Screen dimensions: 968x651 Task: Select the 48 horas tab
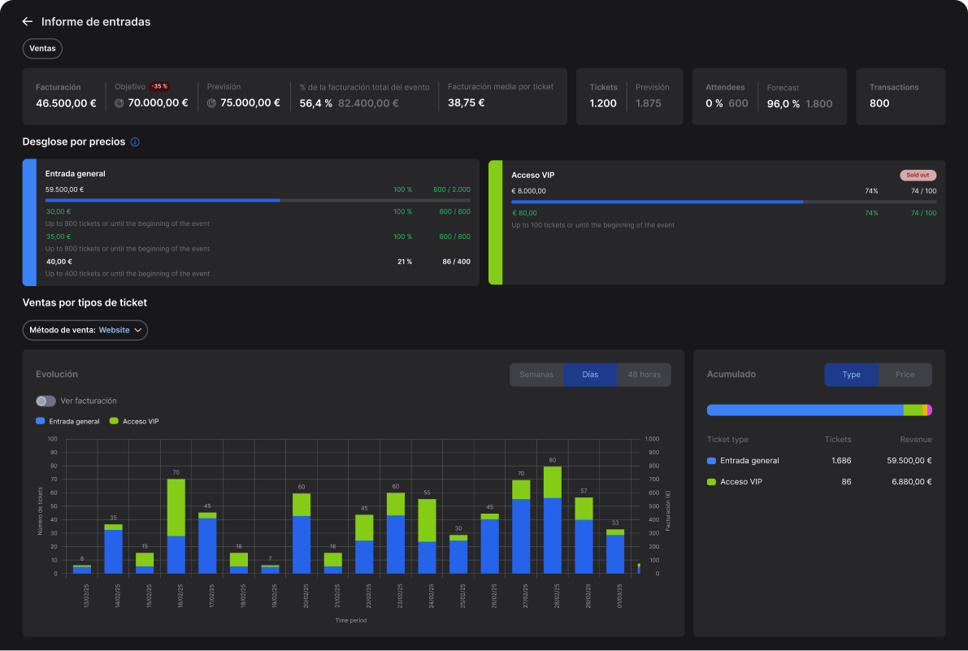pyautogui.click(x=644, y=375)
